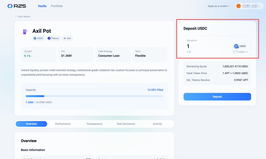This screenshot has width=266, height=159.
Task: Click the 7D APY label
Action: pyautogui.click(x=28, y=51)
